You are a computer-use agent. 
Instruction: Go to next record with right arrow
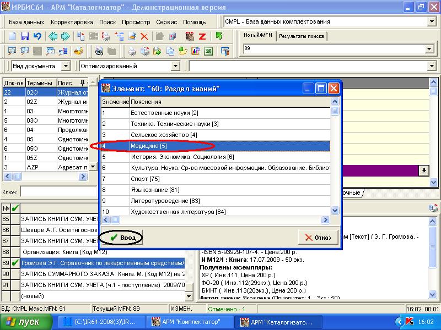click(66, 36)
